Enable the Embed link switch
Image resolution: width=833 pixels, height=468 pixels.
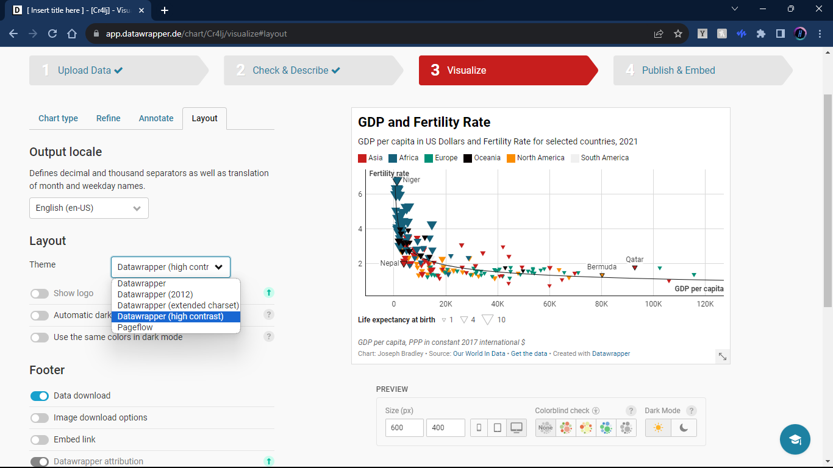click(x=40, y=440)
